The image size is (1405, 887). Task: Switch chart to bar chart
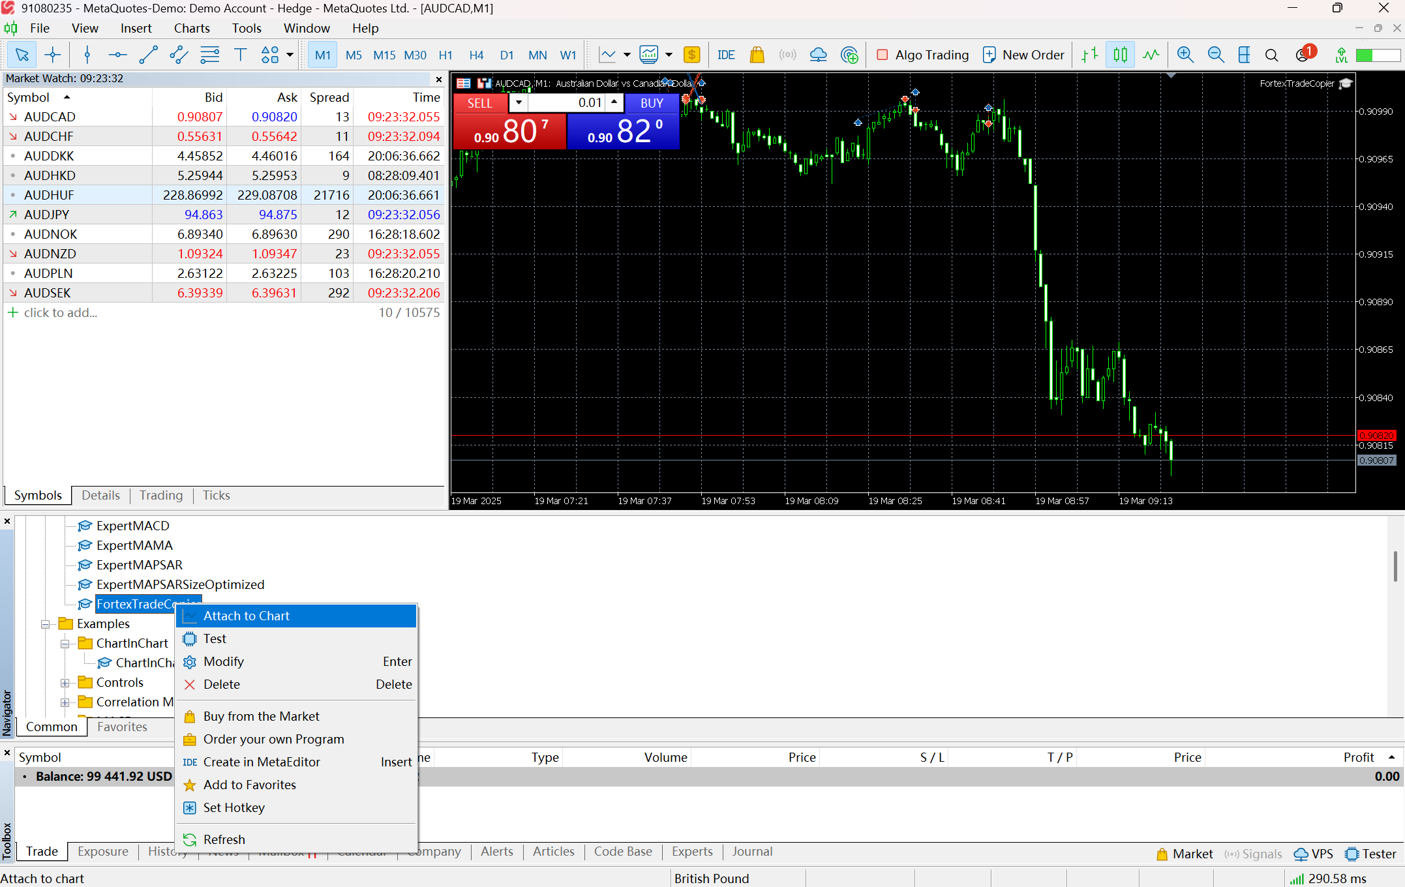pos(1089,55)
